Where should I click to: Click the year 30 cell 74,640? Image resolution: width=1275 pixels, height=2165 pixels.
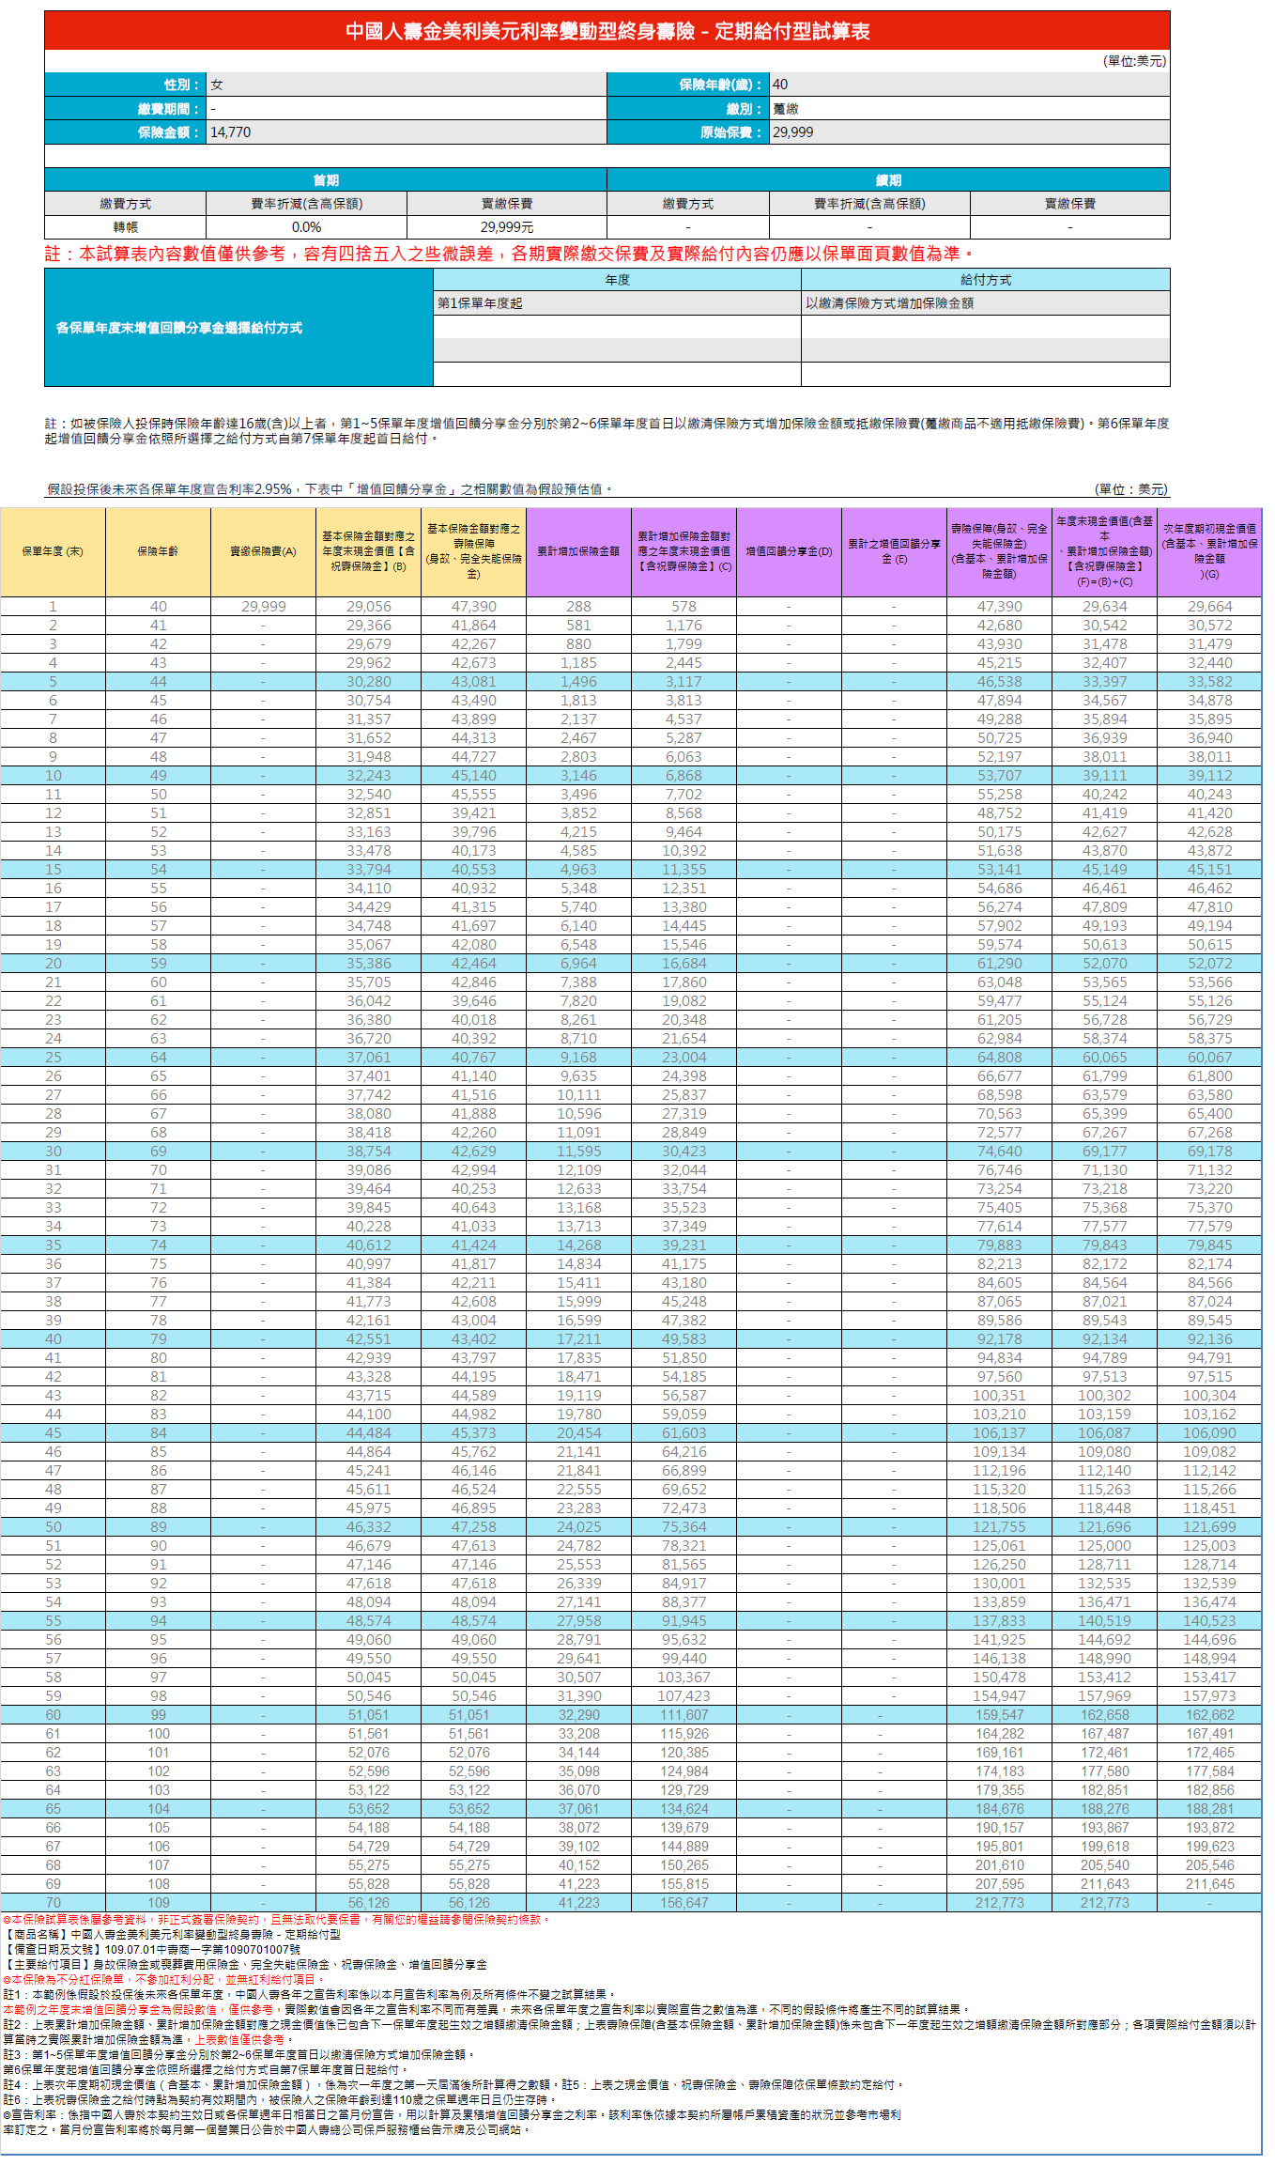[x=999, y=1152]
